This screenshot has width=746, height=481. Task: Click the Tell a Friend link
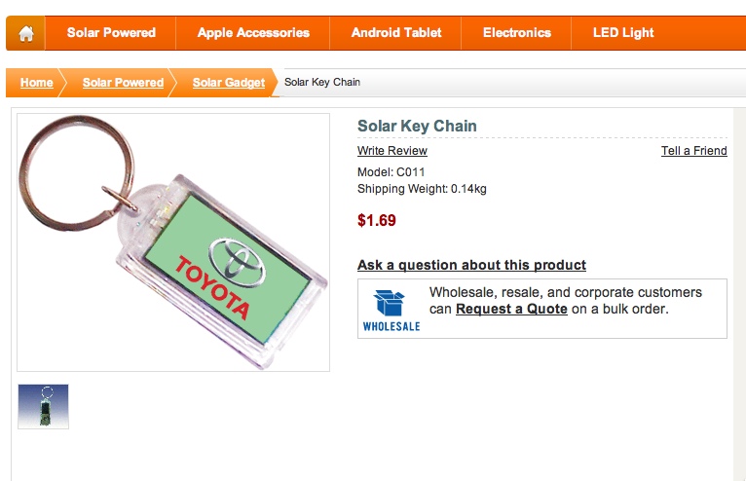[693, 151]
